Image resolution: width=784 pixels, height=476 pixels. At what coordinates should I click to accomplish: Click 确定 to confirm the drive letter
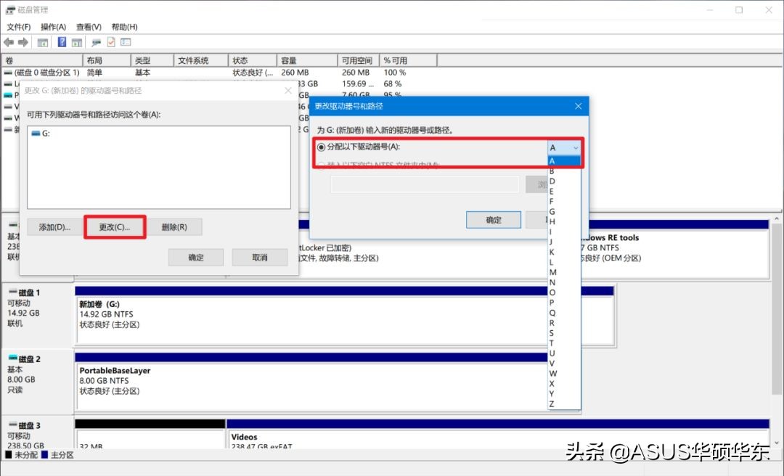[x=493, y=219]
